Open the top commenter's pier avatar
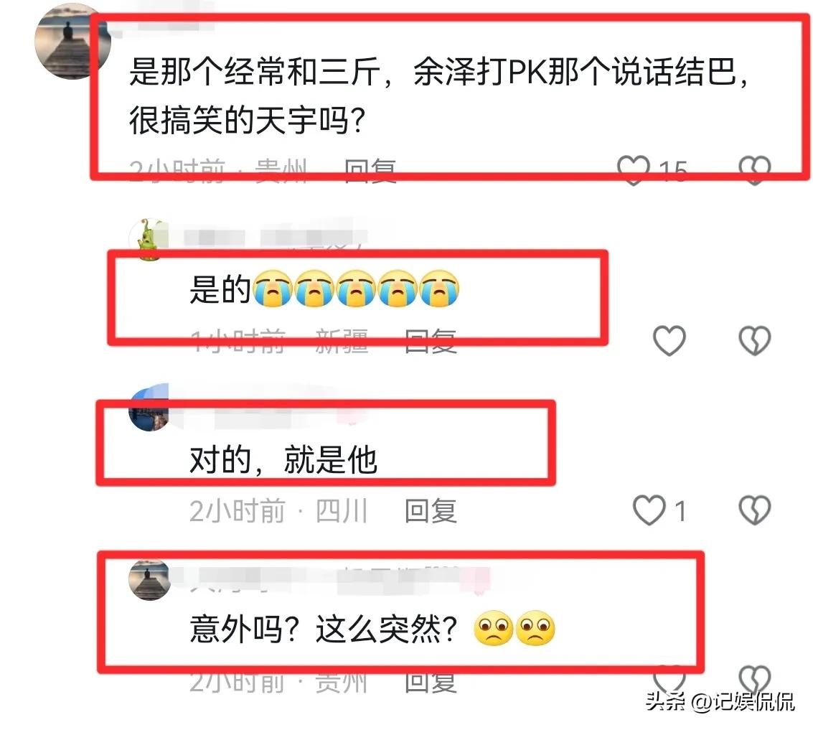This screenshot has height=730, width=813. [x=72, y=41]
